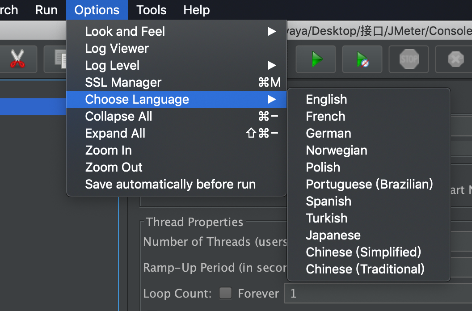Click the Number of Threads label

click(x=215, y=242)
